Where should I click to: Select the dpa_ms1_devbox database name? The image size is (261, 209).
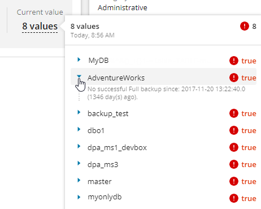[x=117, y=148]
